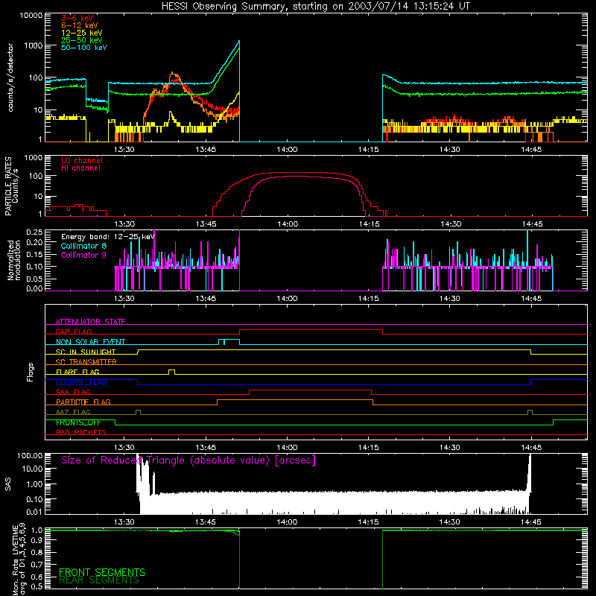Select the ECLIPSE FLAG label

pos(81,382)
